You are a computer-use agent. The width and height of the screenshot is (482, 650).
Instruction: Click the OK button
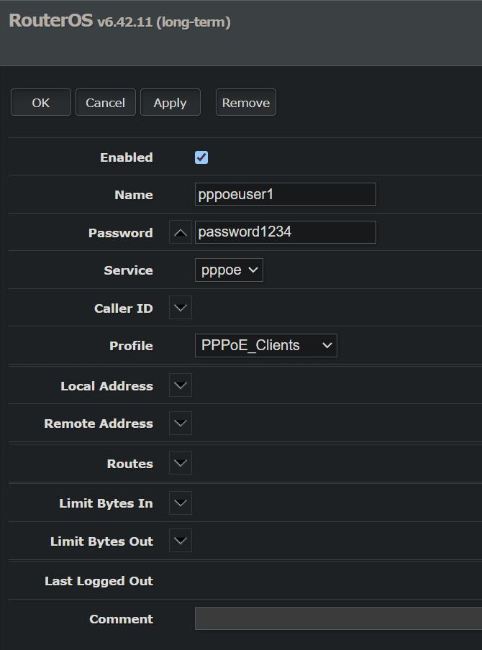(x=41, y=102)
